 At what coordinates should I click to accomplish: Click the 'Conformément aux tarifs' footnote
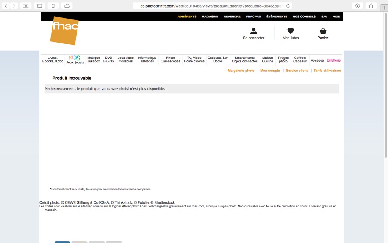(x=100, y=189)
